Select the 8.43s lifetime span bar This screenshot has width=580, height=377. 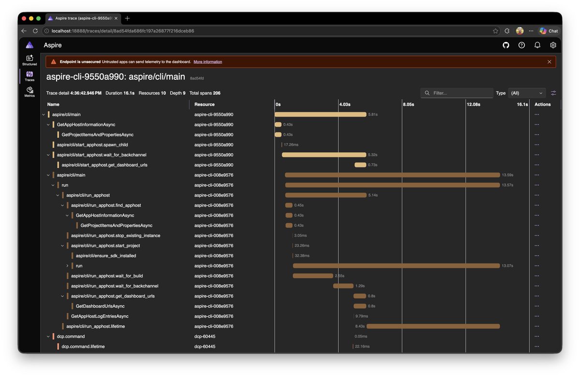[433, 326]
